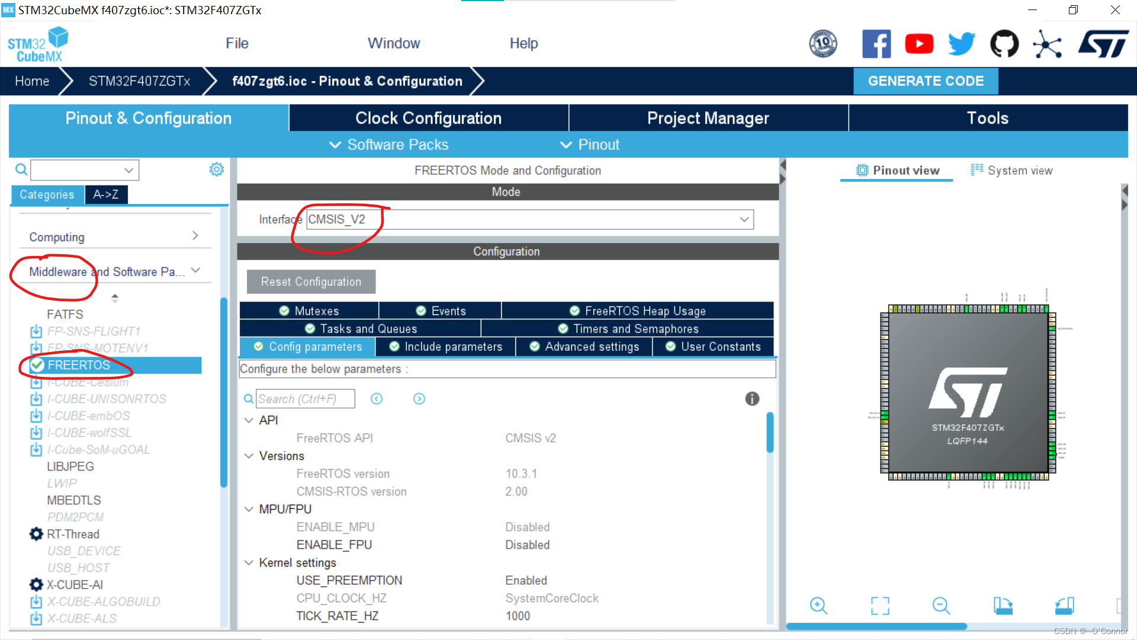
Task: Click the information icon in the parameters panel
Action: [752, 399]
